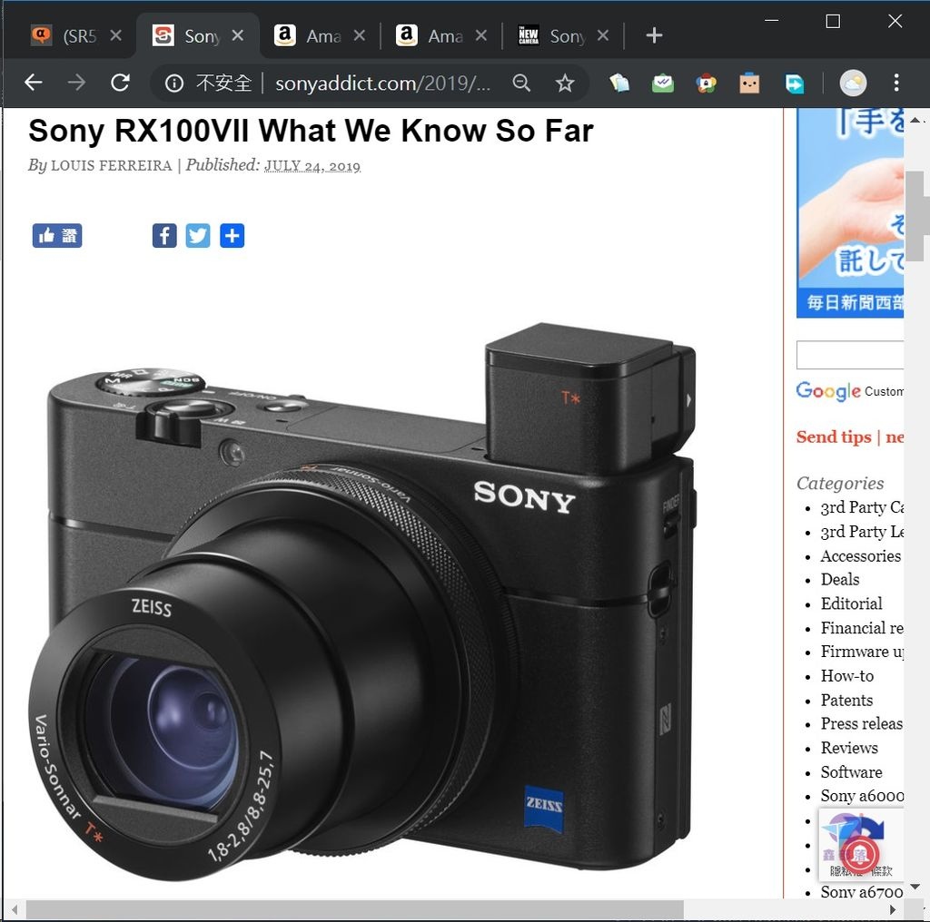Screen dimensions: 930x922
Task: Open more share options with the blue plus
Action: pos(232,235)
